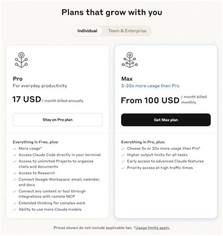223x236 pixels.
Task: Switch to Team & Enterprise plans
Action: click(x=127, y=31)
